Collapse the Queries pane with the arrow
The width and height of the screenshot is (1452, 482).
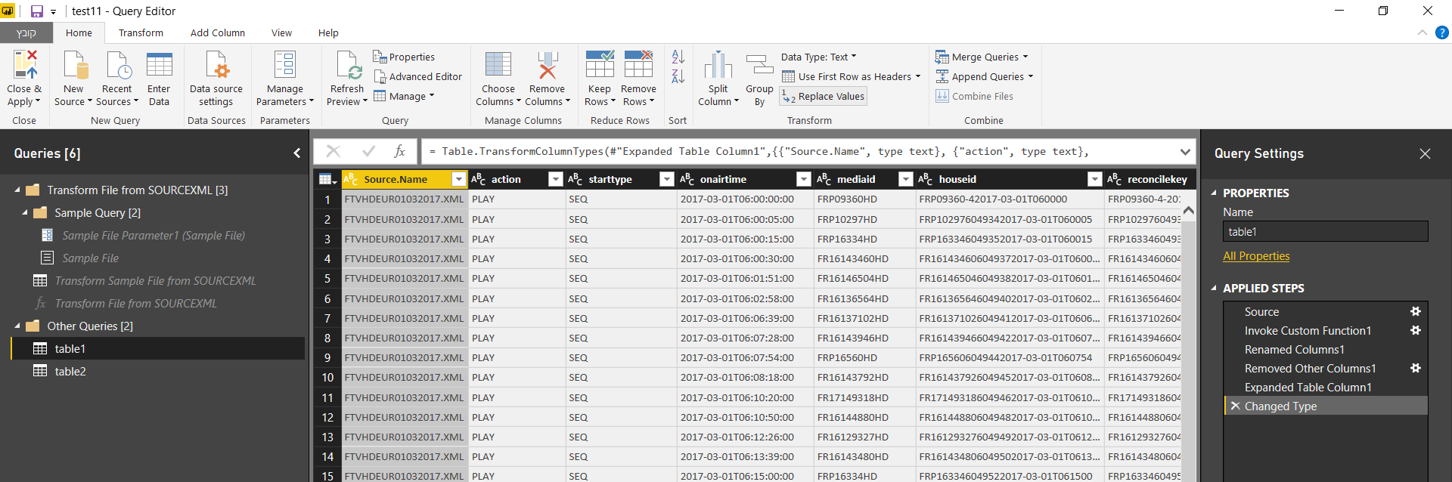[296, 153]
